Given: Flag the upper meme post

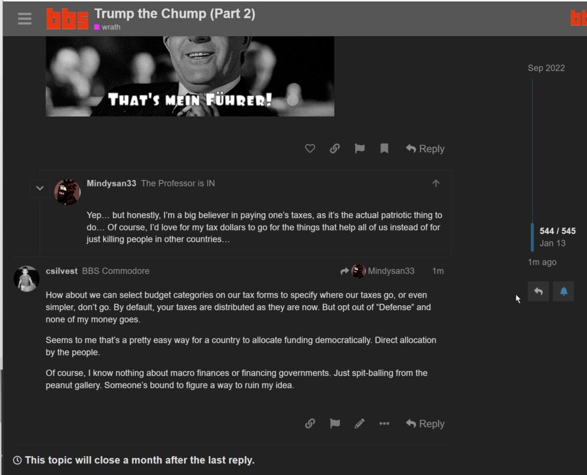Looking at the screenshot, I should pos(359,149).
